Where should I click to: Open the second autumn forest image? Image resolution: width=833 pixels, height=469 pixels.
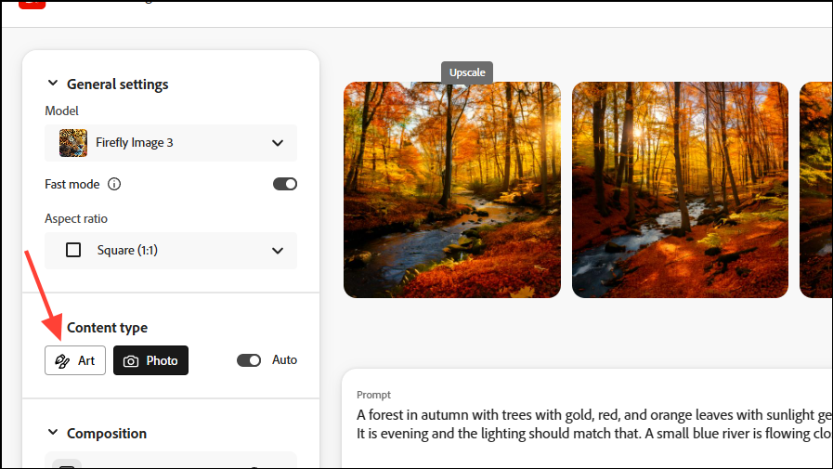coord(680,189)
